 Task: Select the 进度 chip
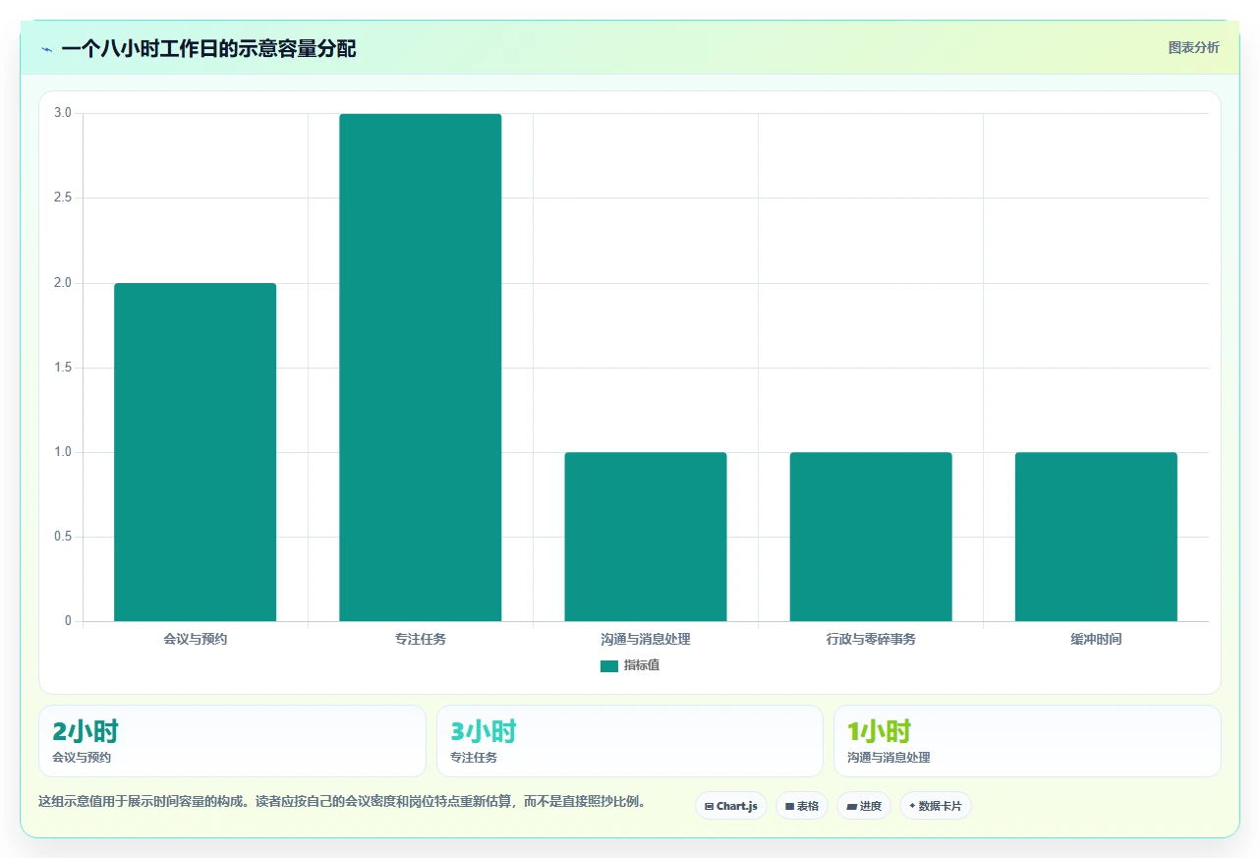864,806
